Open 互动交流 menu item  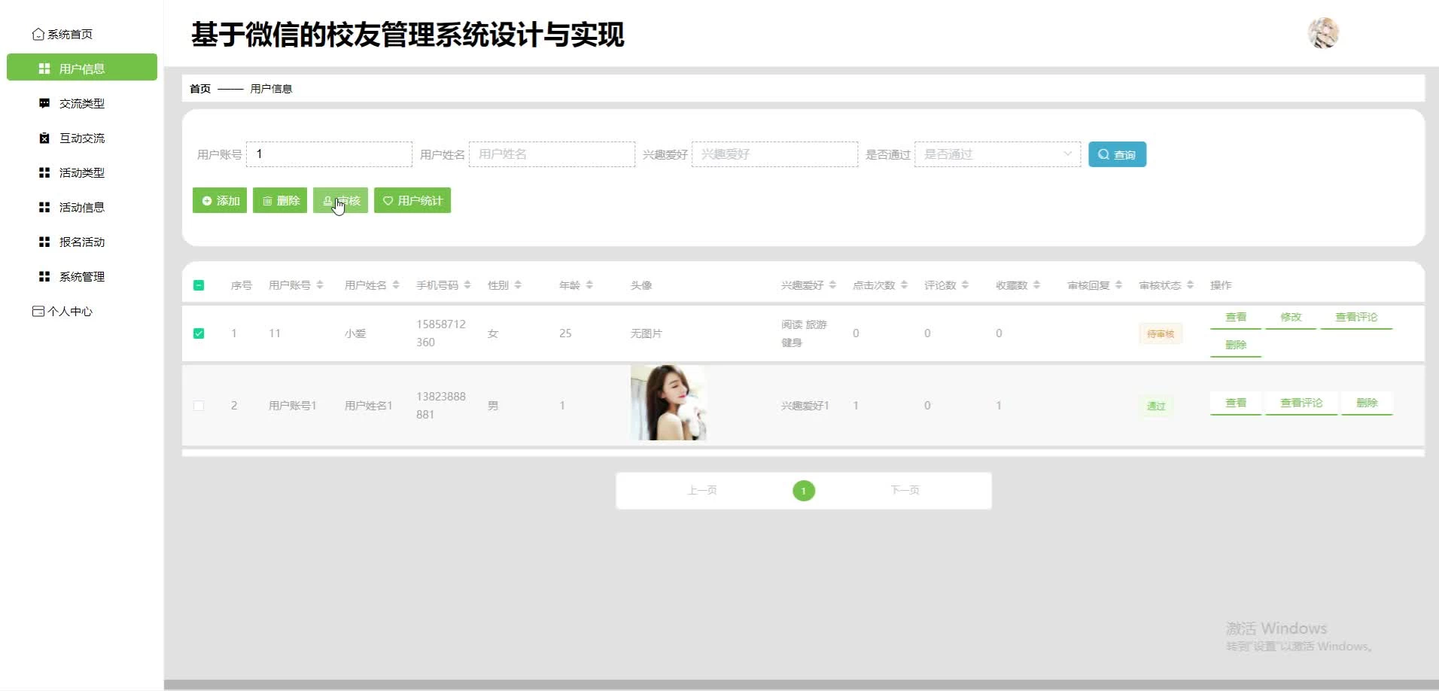click(x=82, y=138)
